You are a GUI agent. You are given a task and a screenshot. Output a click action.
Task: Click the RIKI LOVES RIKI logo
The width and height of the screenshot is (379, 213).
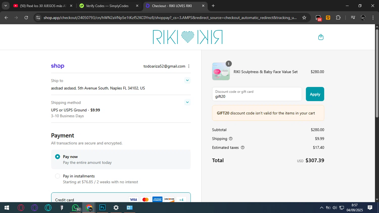[187, 37]
